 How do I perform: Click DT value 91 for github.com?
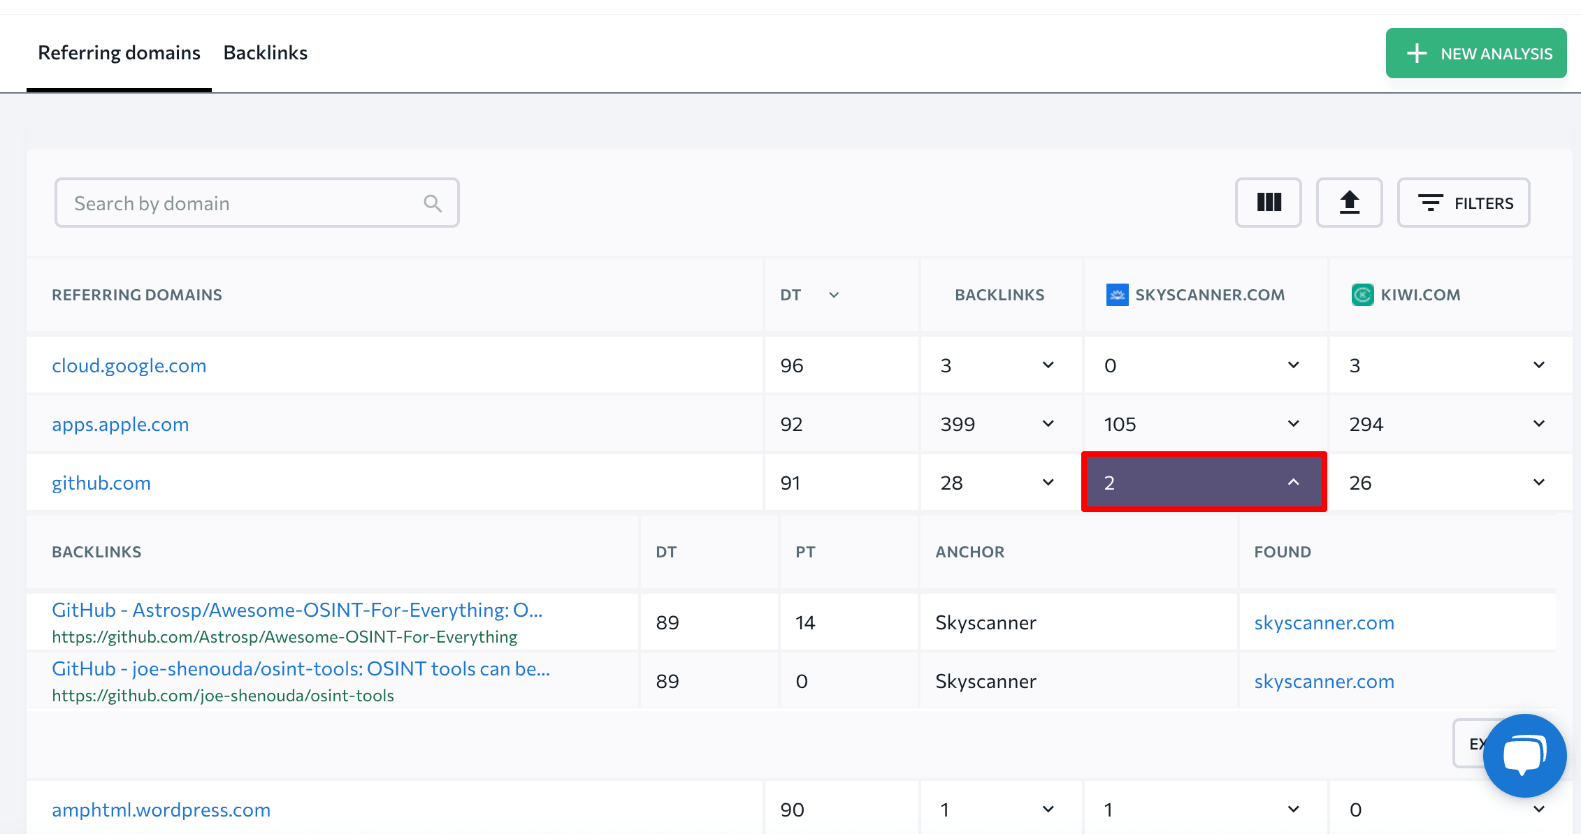pyautogui.click(x=790, y=483)
